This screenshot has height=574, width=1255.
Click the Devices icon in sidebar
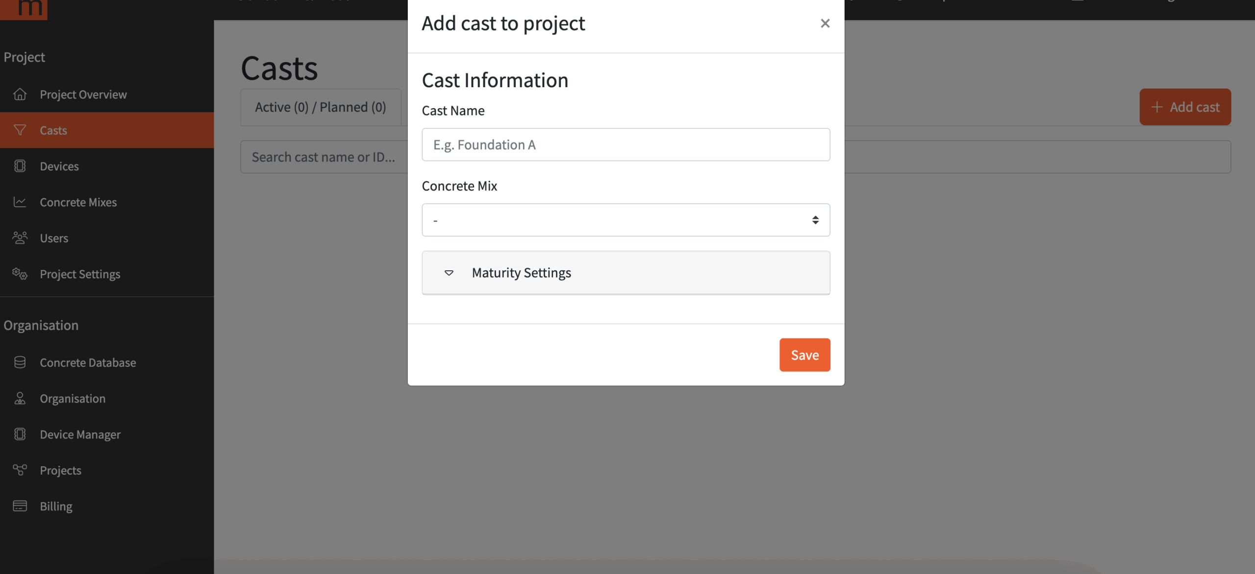(x=20, y=166)
